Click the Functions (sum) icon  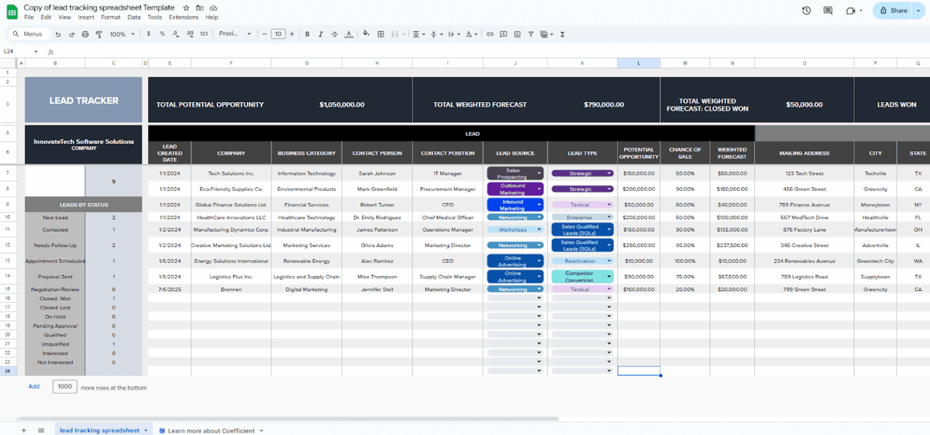pyautogui.click(x=562, y=34)
